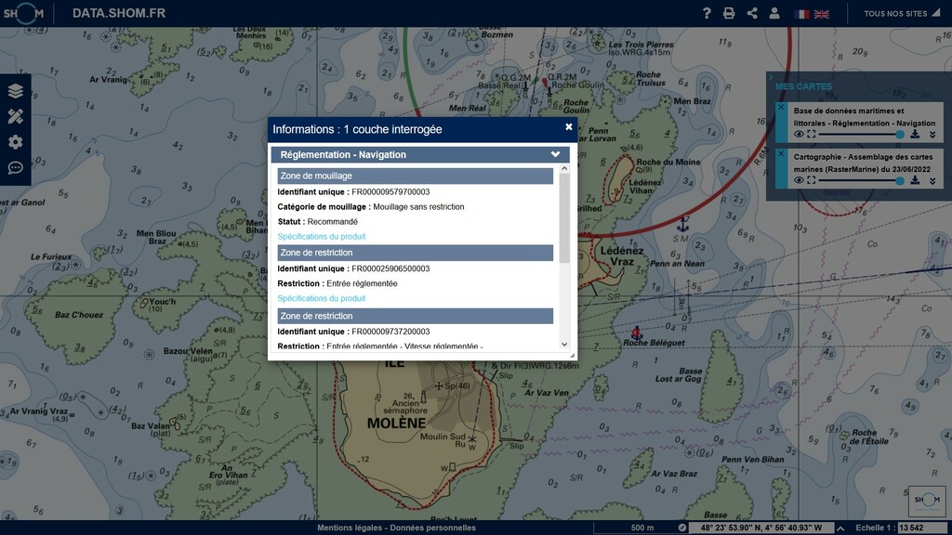Collapse the Mes Cartes panel
Image resolution: width=952 pixels, height=535 pixels.
coord(771,78)
